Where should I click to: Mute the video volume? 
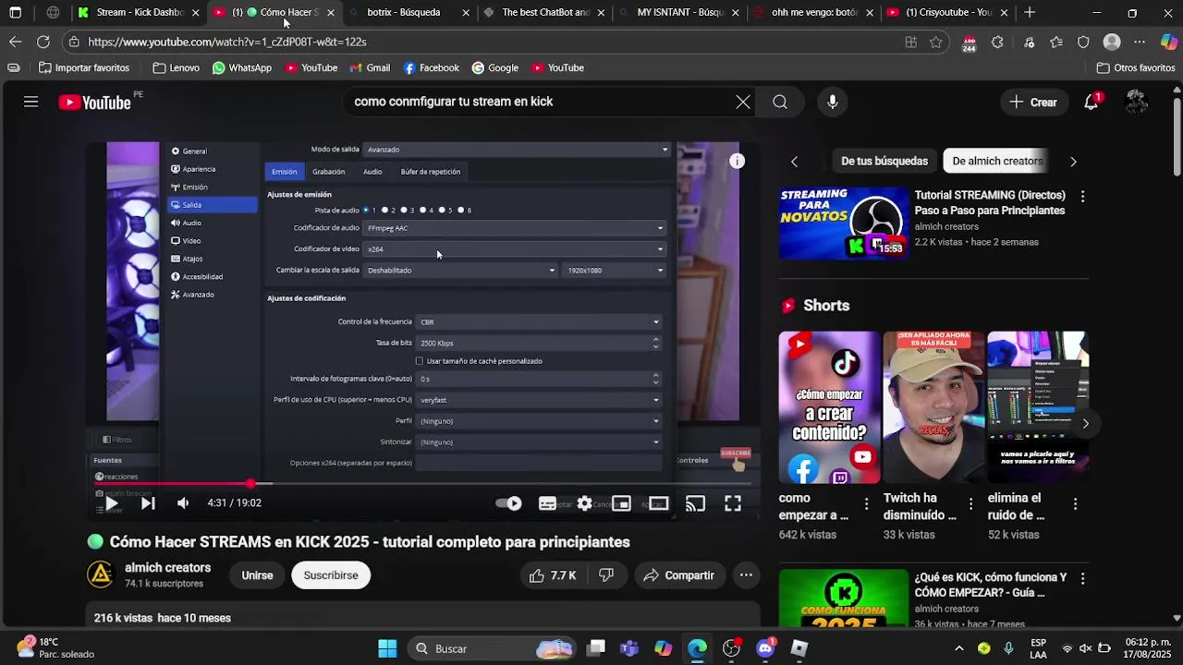[x=183, y=503]
